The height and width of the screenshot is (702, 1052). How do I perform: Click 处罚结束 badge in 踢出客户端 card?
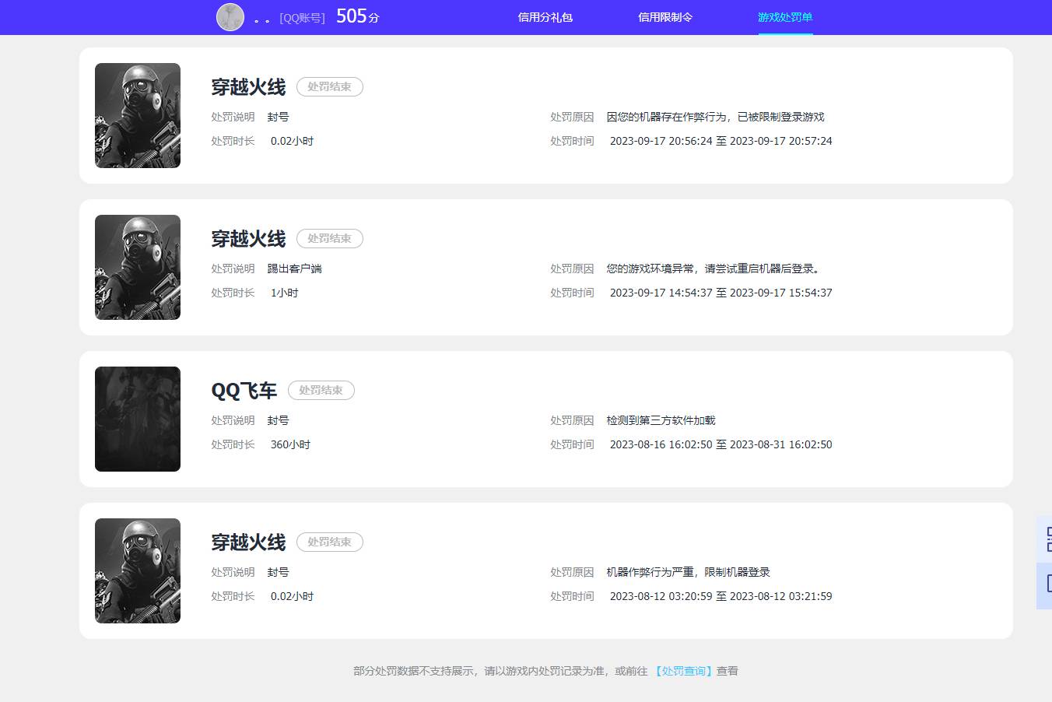pyautogui.click(x=330, y=238)
